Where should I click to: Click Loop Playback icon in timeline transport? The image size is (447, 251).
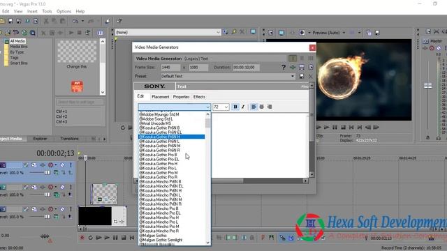(x=90, y=238)
